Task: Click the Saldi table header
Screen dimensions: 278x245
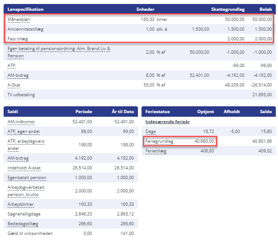Action: coord(13,112)
